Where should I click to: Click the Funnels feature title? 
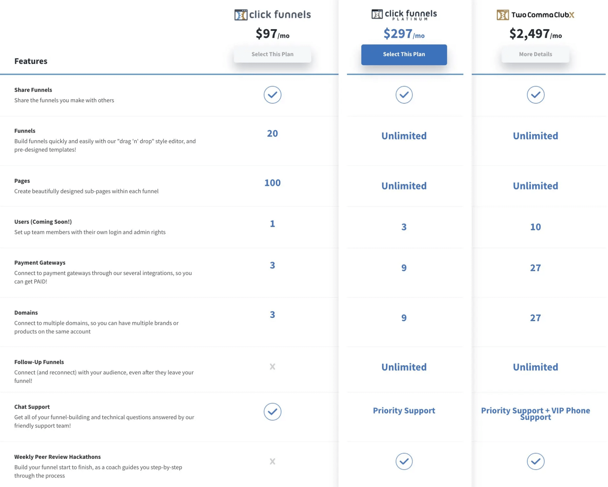[x=25, y=131]
